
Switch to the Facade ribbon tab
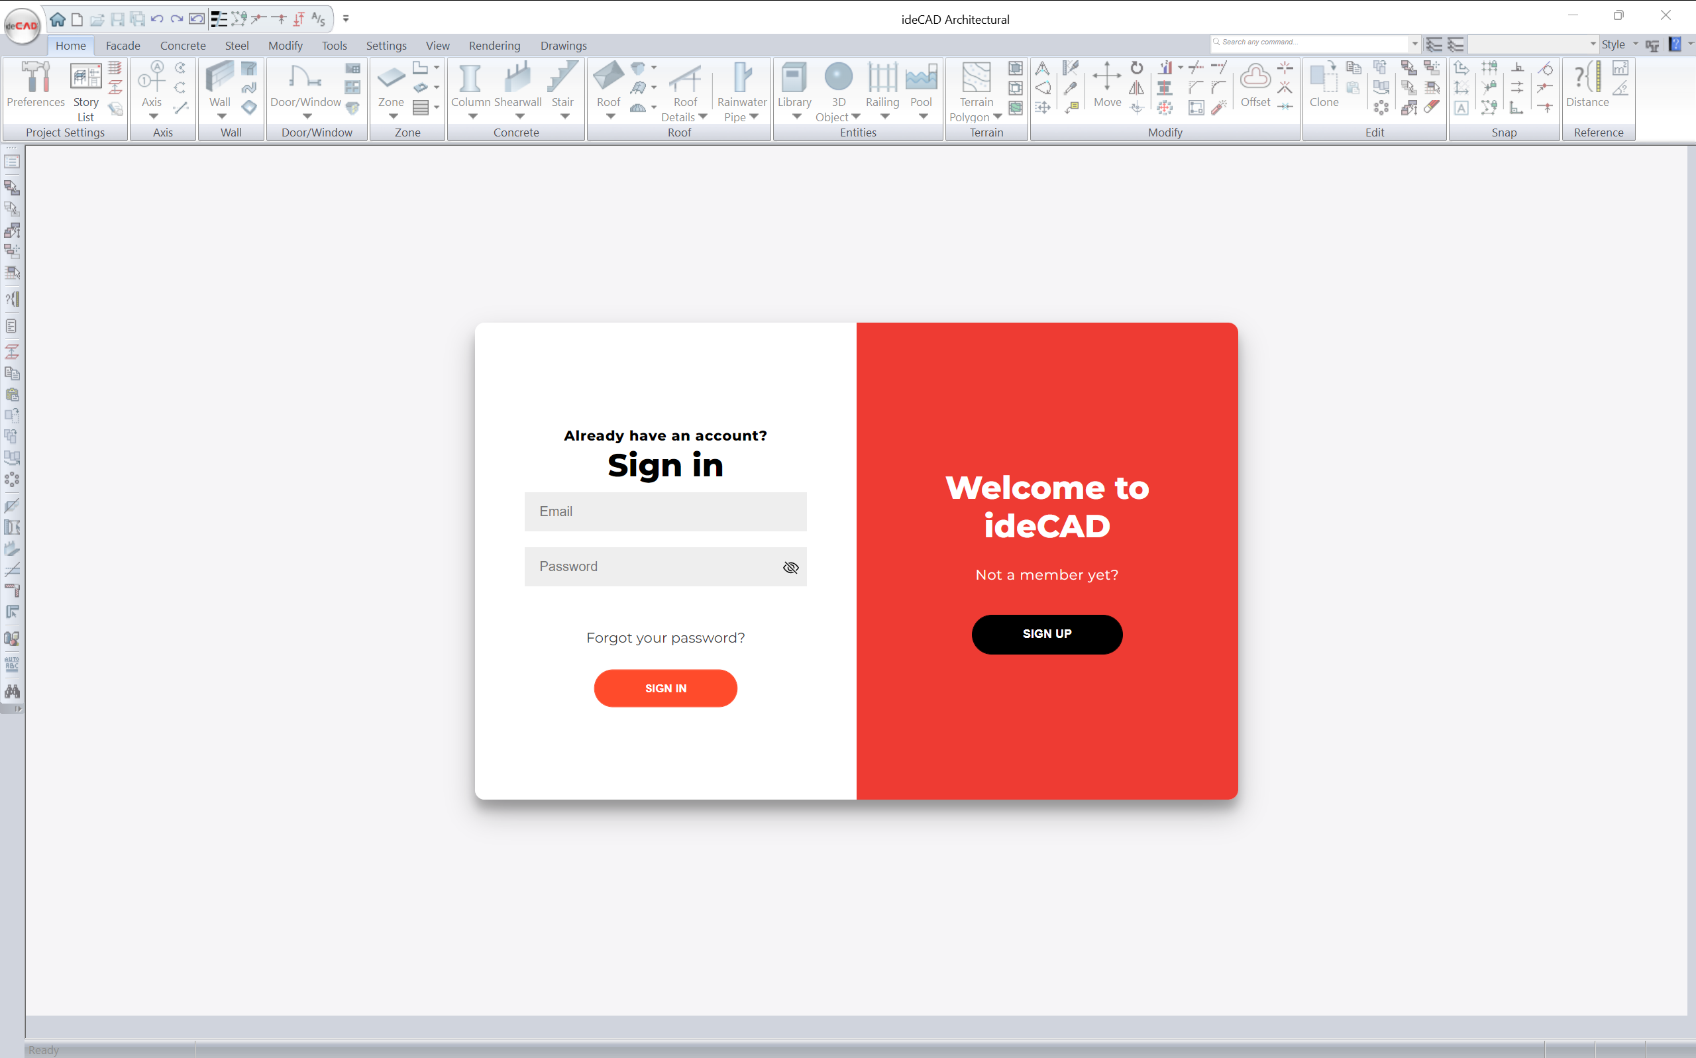click(x=123, y=46)
